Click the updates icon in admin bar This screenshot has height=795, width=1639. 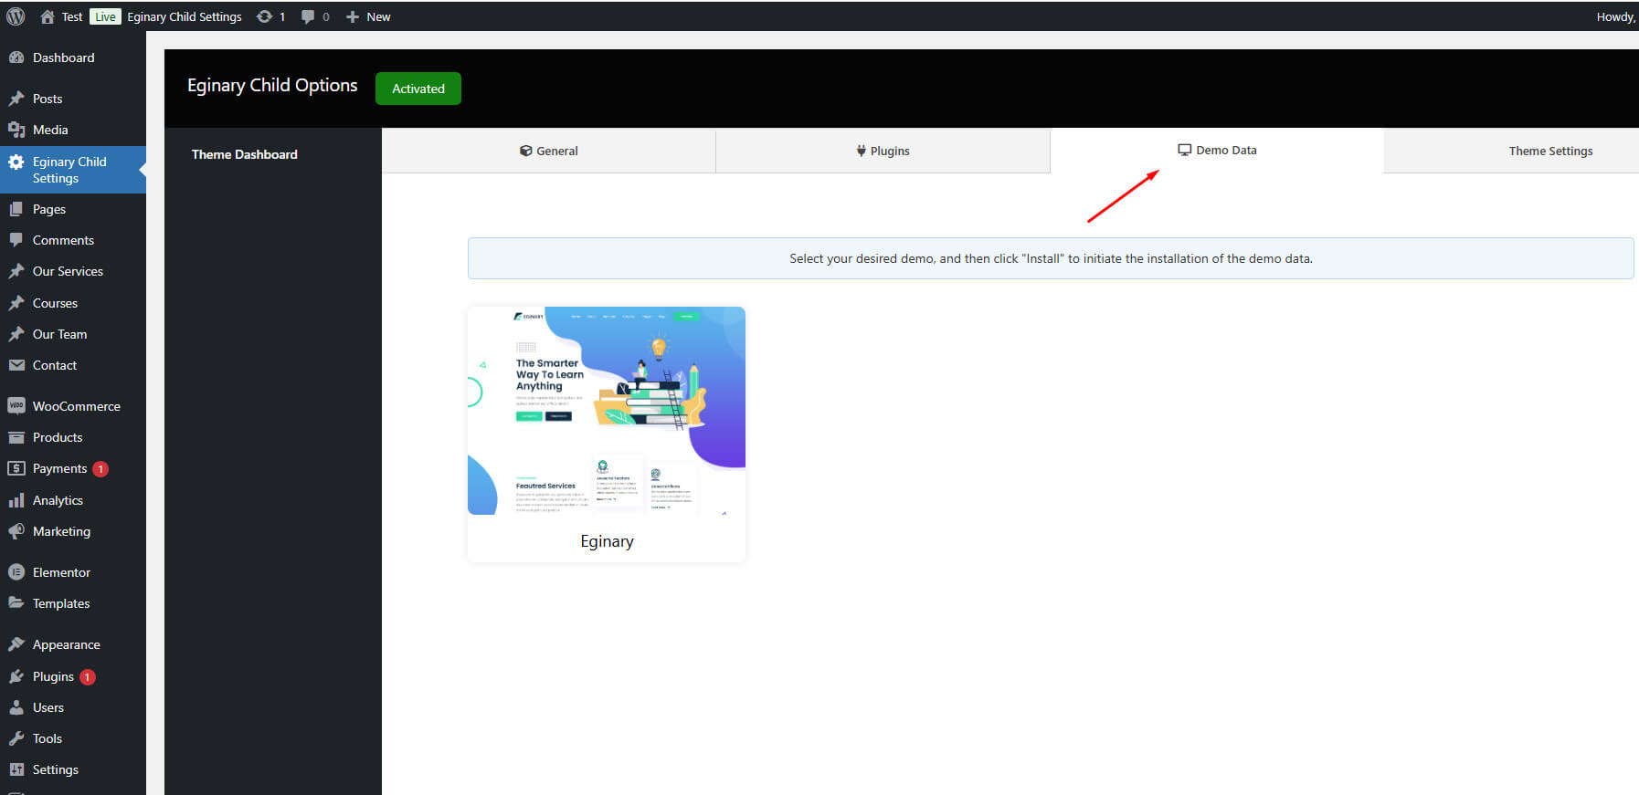(264, 16)
